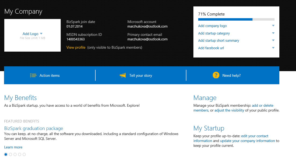The image size is (296, 161).
Task: Open the Need help? tab
Action: point(233,75)
